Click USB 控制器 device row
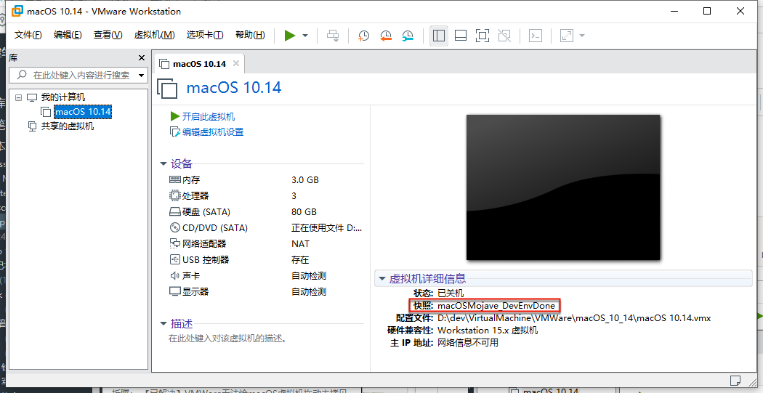 pyautogui.click(x=266, y=260)
